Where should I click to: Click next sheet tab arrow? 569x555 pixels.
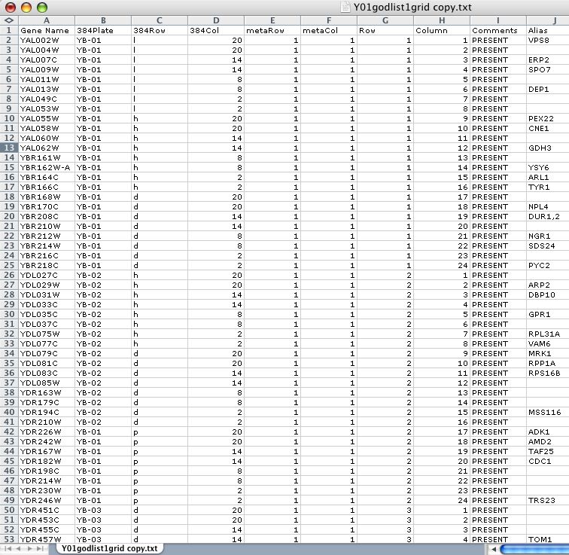31,549
